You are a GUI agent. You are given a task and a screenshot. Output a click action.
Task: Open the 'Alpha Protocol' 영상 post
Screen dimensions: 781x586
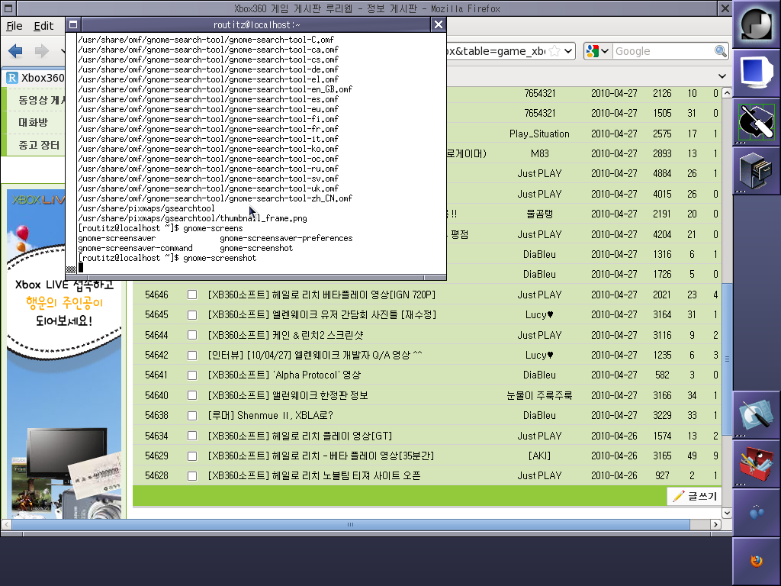coord(284,375)
